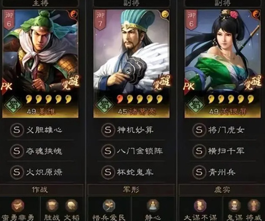Viewport: 265px width, 221px height.
Task: Open the 惜兵爱民 tactic icon
Action: [x=109, y=205]
